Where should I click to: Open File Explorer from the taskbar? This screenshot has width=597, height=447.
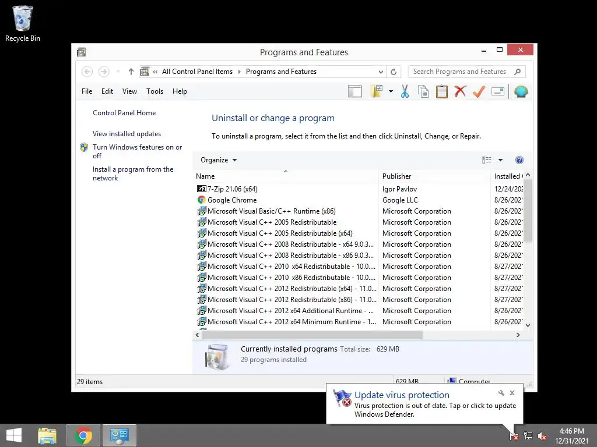pyautogui.click(x=47, y=435)
